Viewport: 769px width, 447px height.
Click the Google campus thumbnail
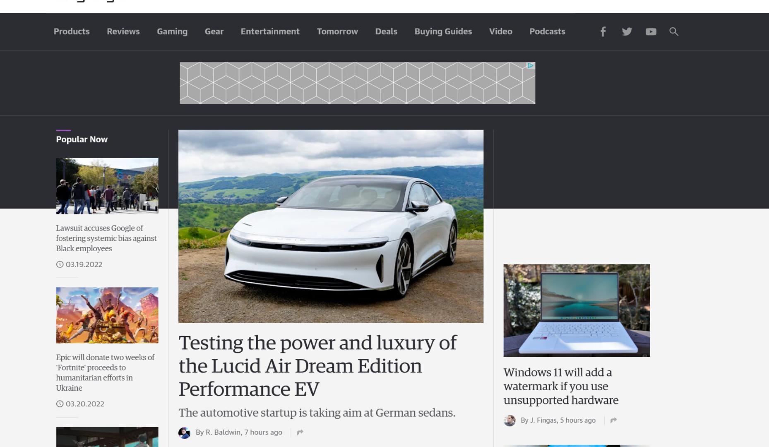(x=107, y=186)
